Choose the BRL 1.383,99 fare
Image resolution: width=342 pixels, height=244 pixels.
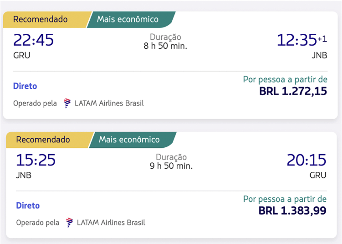click(292, 211)
